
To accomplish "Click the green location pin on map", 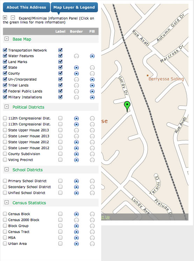I will [127, 106].
